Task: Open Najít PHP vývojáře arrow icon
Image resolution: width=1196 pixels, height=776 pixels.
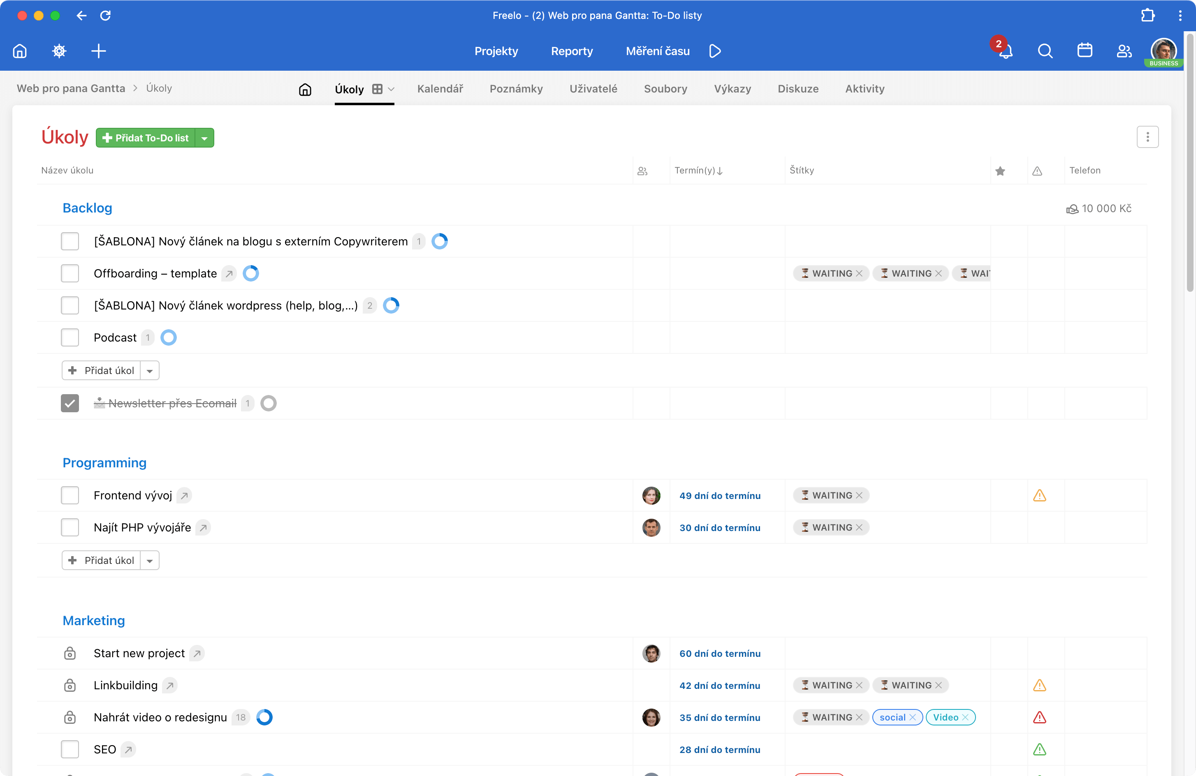Action: click(x=203, y=528)
